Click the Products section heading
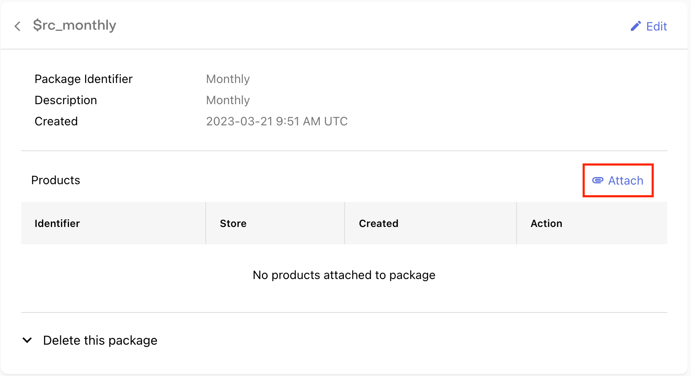 (55, 180)
